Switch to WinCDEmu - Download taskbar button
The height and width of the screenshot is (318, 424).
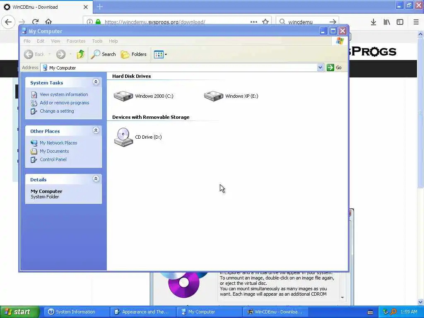(275, 312)
